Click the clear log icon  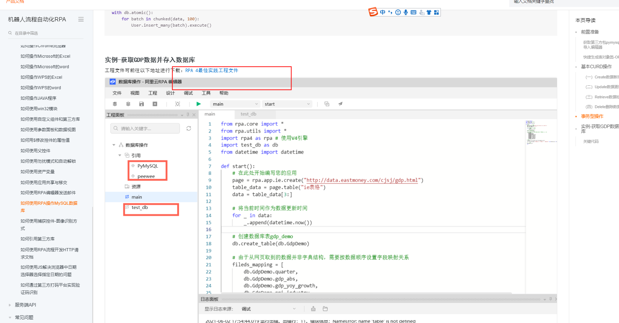tap(313, 309)
